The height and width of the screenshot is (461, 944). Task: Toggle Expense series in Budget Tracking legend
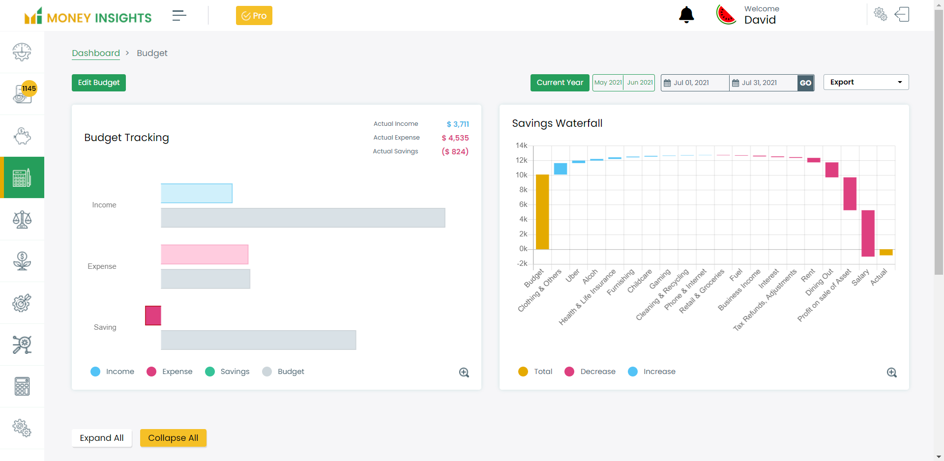[170, 372]
